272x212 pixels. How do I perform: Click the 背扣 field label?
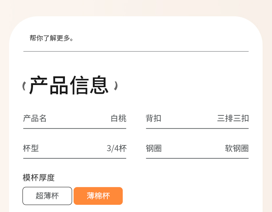(x=153, y=118)
